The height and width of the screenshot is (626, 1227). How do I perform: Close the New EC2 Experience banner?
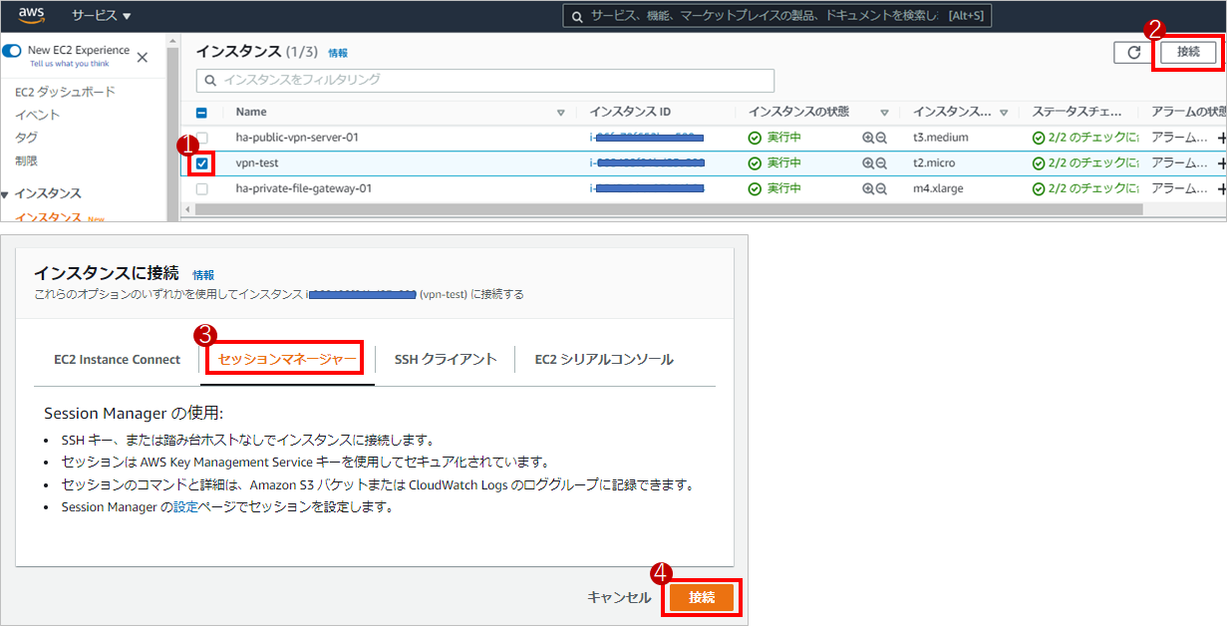(x=142, y=58)
